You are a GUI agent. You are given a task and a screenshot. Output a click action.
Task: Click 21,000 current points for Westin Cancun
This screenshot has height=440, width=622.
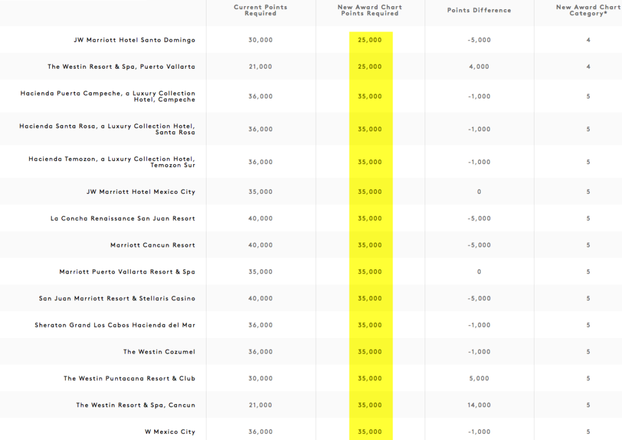point(261,405)
